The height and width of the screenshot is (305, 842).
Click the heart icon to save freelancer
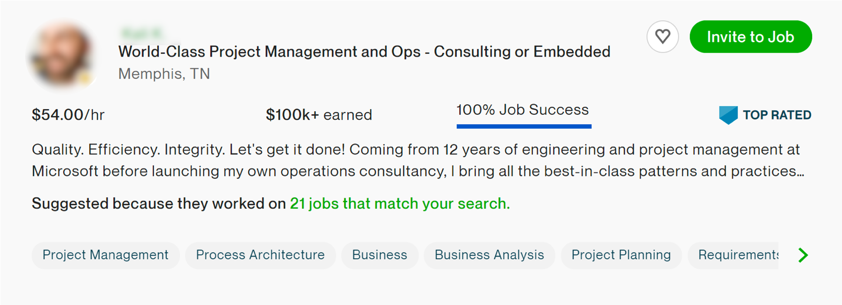(663, 36)
